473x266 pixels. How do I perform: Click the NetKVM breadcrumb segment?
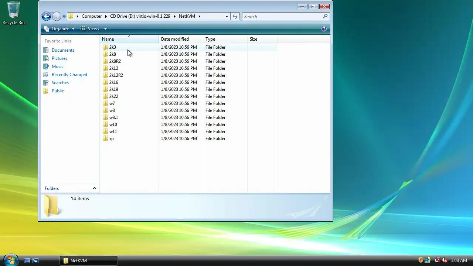coord(187,16)
